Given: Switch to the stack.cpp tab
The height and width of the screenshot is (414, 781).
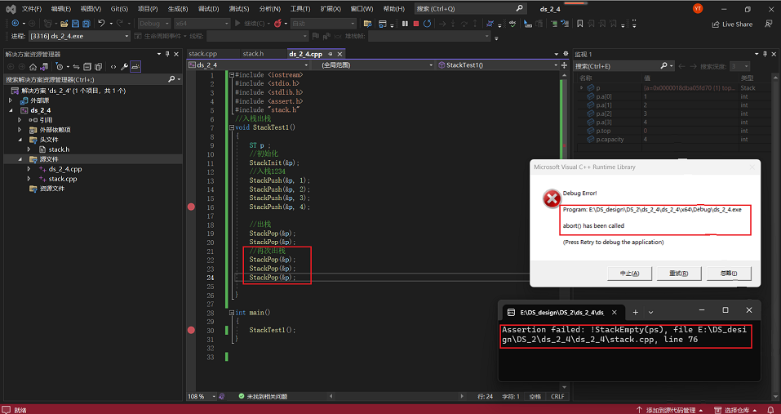Looking at the screenshot, I should point(202,54).
